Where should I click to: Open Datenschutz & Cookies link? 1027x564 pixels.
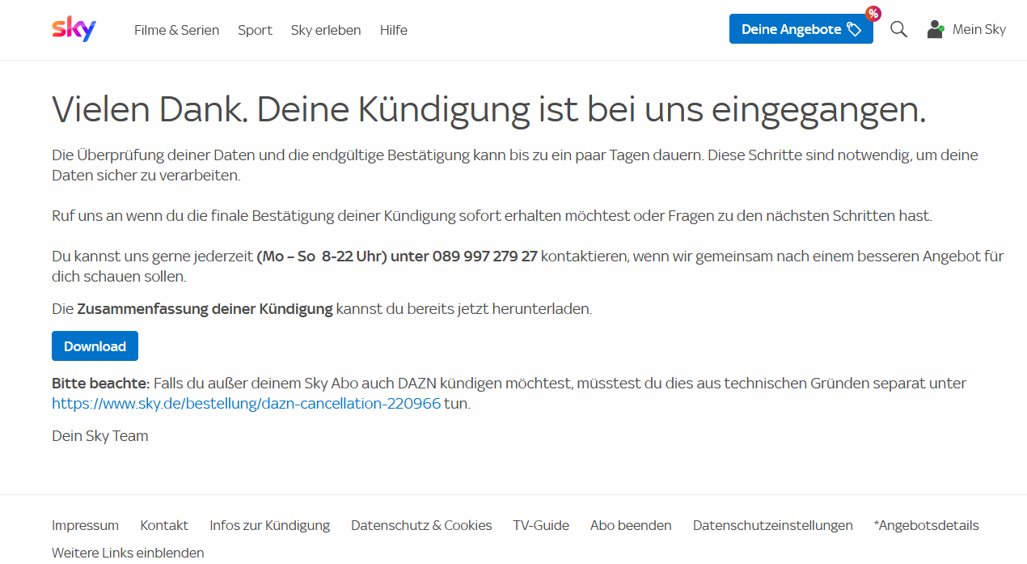pos(421,525)
